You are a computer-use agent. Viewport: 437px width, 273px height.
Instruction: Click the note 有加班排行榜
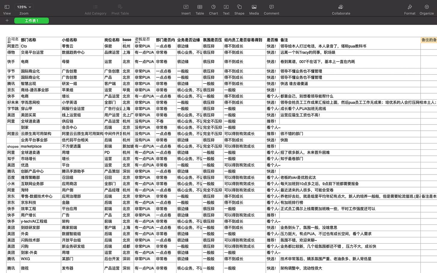click(292, 203)
